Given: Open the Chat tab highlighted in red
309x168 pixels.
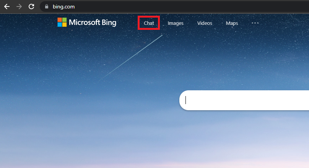Looking at the screenshot, I should (x=149, y=23).
